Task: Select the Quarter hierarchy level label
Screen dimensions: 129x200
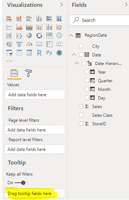Action: coord(105,81)
